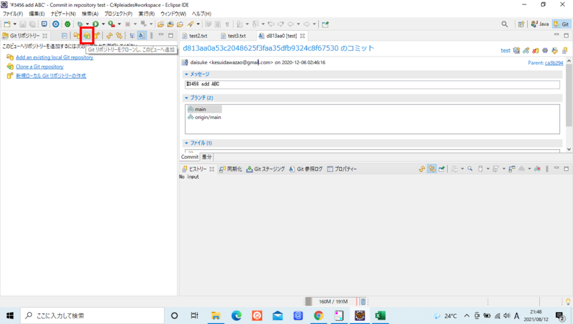
Task: Open the Git ステージング tab
Action: tap(269, 169)
